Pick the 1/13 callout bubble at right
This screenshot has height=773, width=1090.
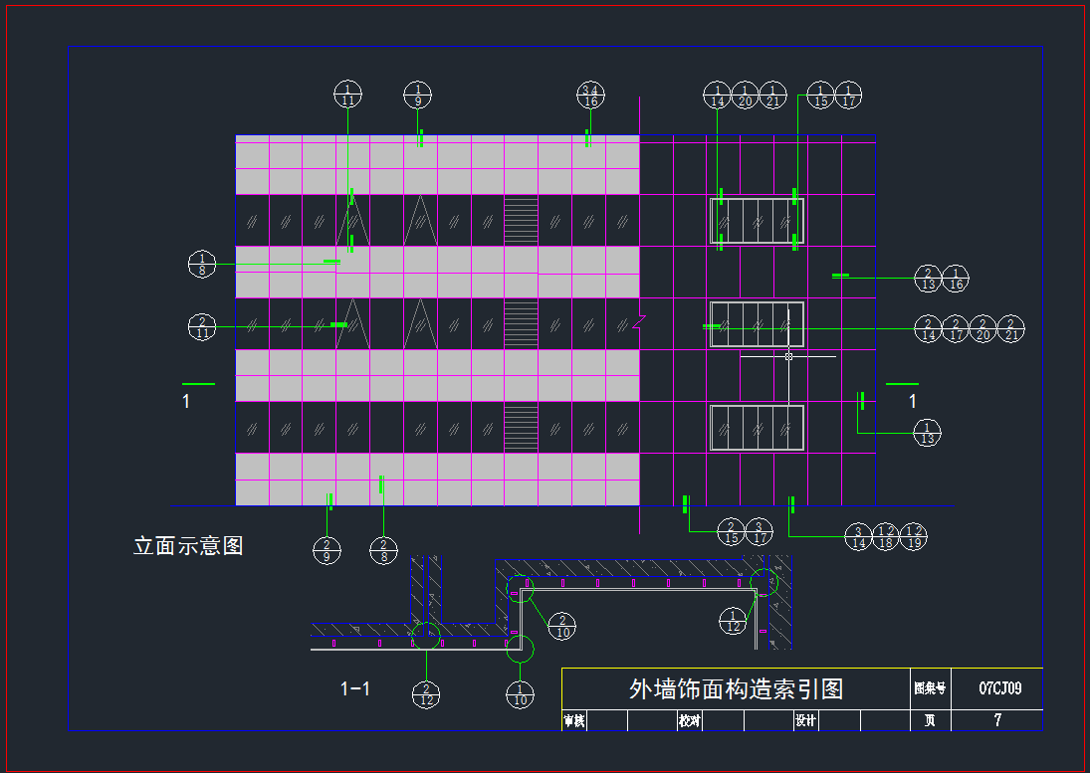click(928, 433)
